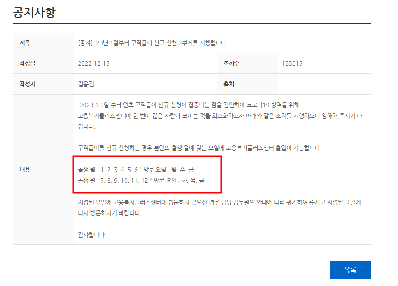Viewport: 398px width, 286px height.
Task: Select the view count 155515
Action: pos(292,63)
